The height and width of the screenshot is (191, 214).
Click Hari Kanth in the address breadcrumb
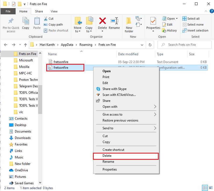point(47,45)
